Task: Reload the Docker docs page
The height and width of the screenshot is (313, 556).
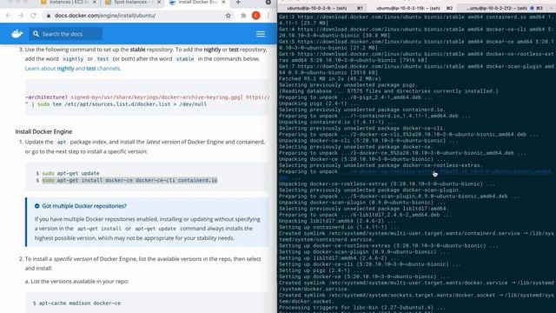Action: (x=33, y=16)
